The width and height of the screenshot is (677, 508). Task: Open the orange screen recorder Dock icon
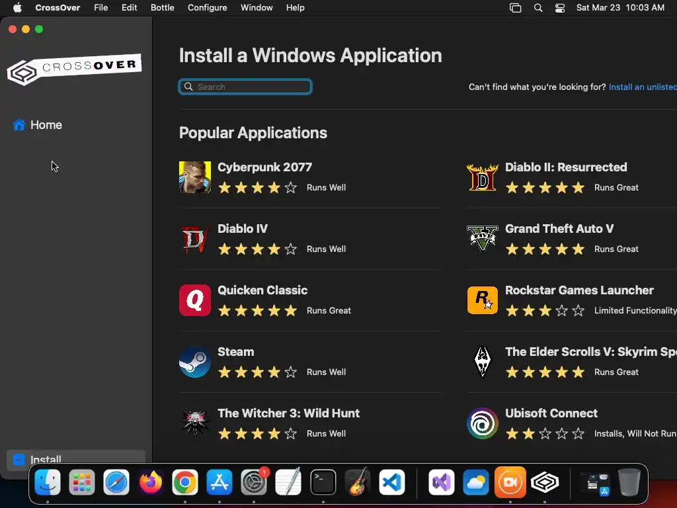click(510, 482)
